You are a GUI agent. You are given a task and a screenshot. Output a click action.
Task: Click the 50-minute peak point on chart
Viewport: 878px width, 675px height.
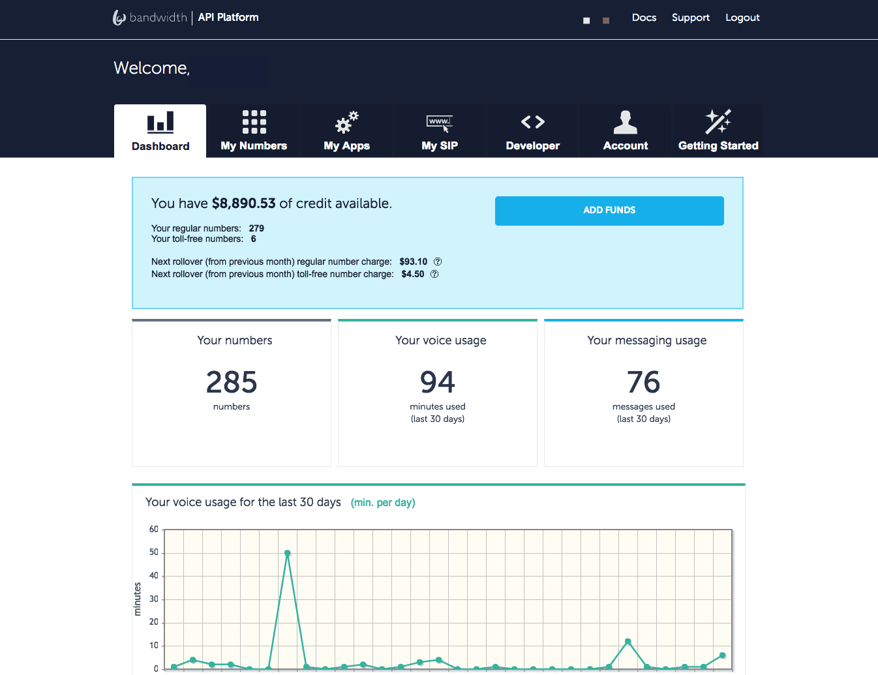pos(288,553)
